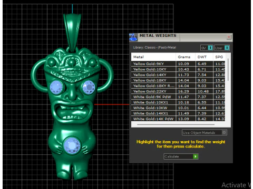Select the White Gold:10KX1 row
The image size is (253, 189).
click(x=178, y=102)
